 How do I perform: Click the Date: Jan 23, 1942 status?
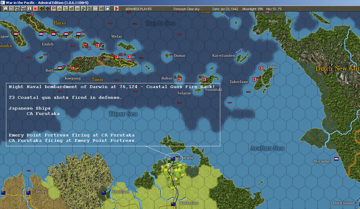click(225, 9)
